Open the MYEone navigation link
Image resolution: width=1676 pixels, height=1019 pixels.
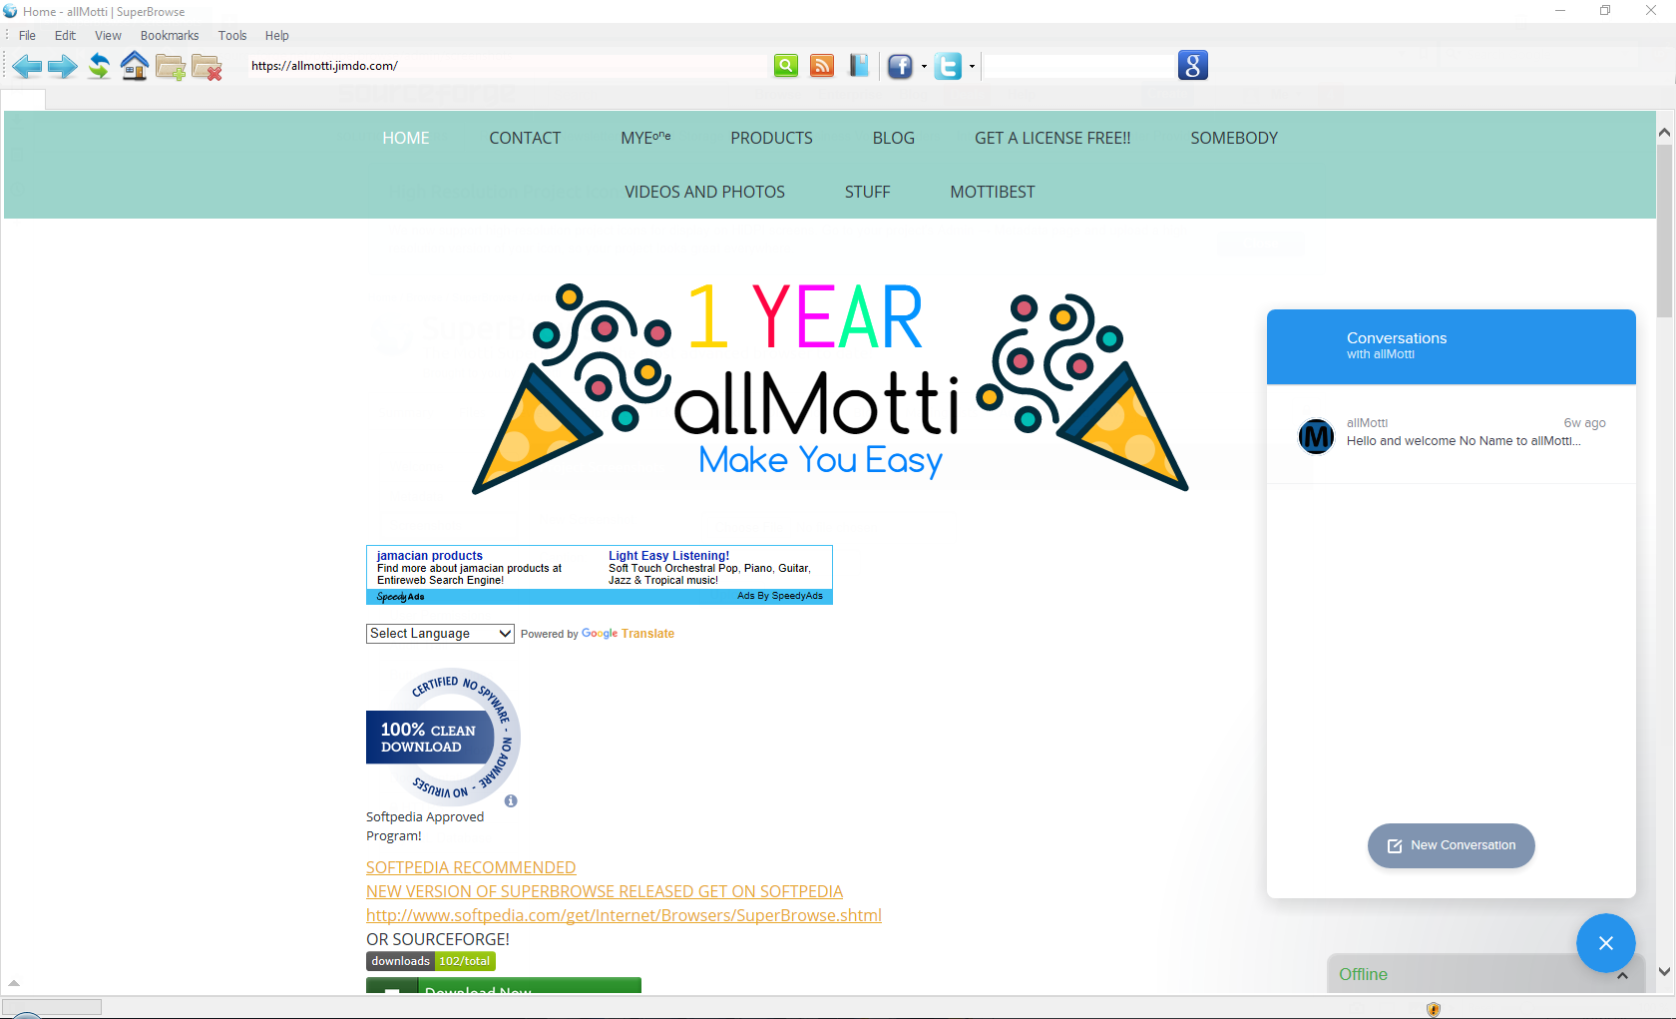click(x=645, y=138)
